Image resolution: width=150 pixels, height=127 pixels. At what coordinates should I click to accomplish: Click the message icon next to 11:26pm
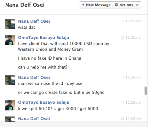click(122, 38)
